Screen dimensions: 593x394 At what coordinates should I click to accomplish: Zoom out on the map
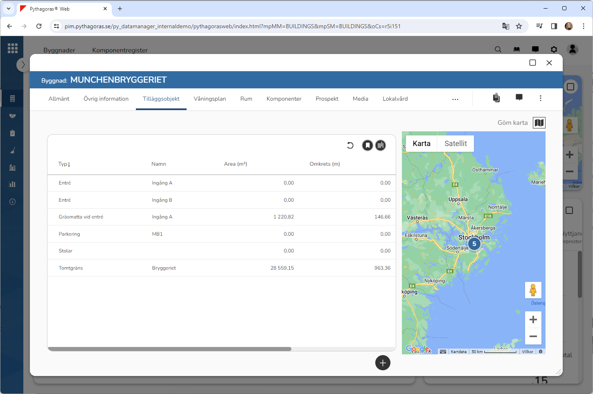[x=533, y=336]
